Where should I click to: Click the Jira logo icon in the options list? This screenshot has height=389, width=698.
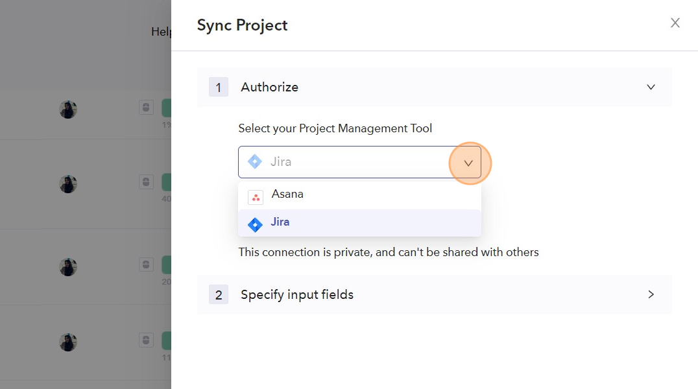[256, 225]
